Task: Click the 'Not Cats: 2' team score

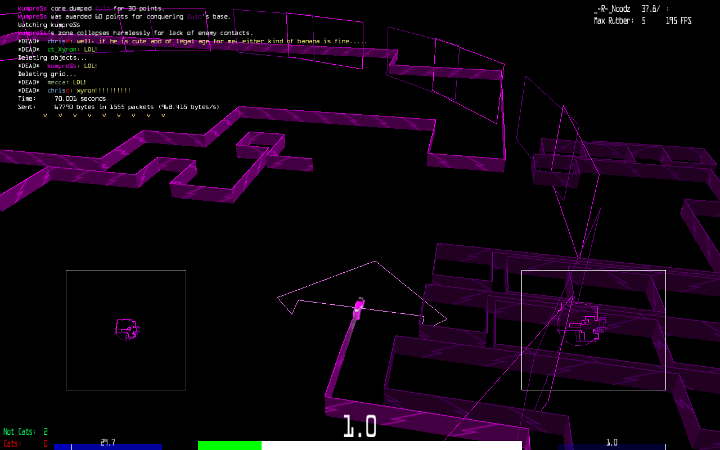Action: click(x=25, y=432)
